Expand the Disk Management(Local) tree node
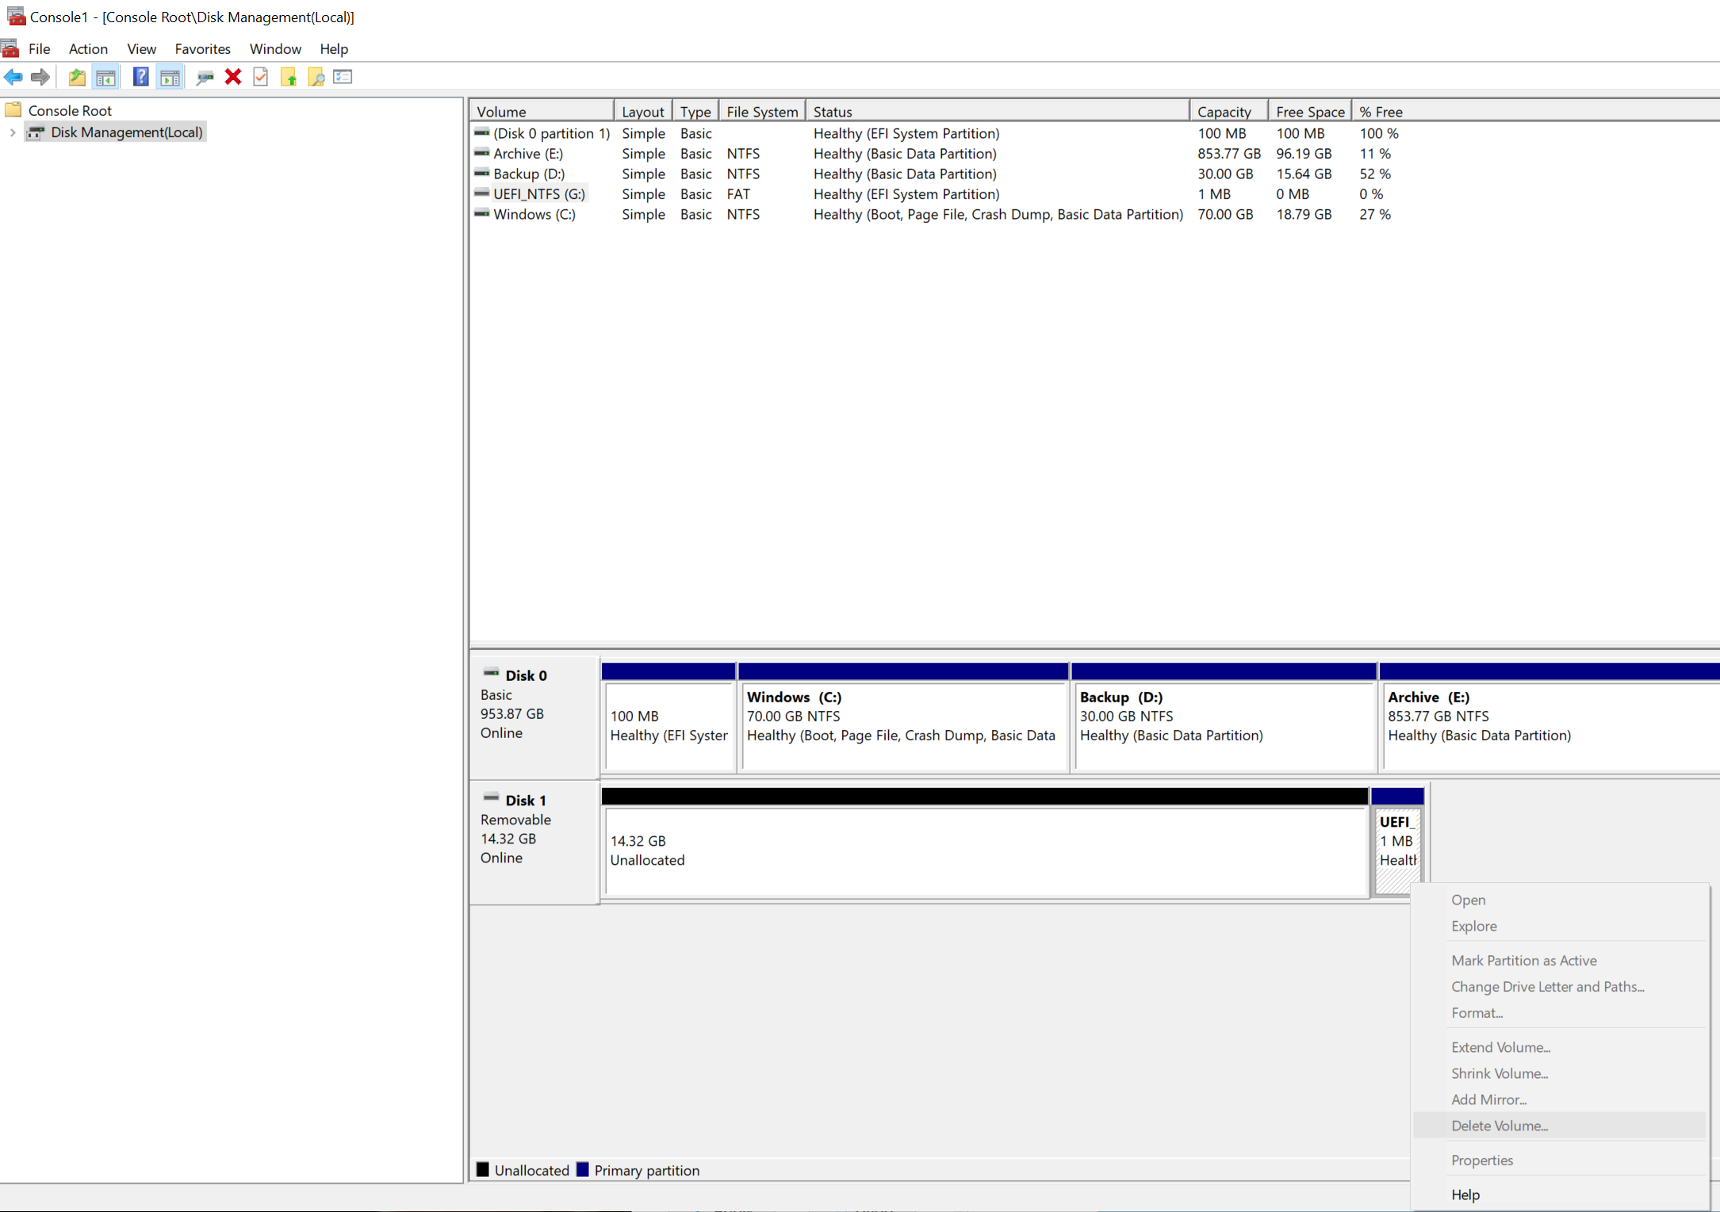Viewport: 1720px width, 1212px height. (12, 132)
